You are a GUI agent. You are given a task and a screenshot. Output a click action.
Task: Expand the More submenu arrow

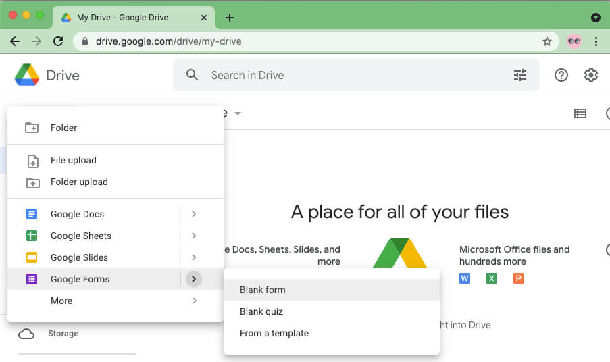[x=194, y=301]
